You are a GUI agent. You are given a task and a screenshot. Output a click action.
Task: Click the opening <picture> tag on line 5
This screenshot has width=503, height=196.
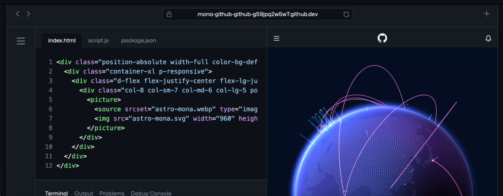(x=104, y=100)
